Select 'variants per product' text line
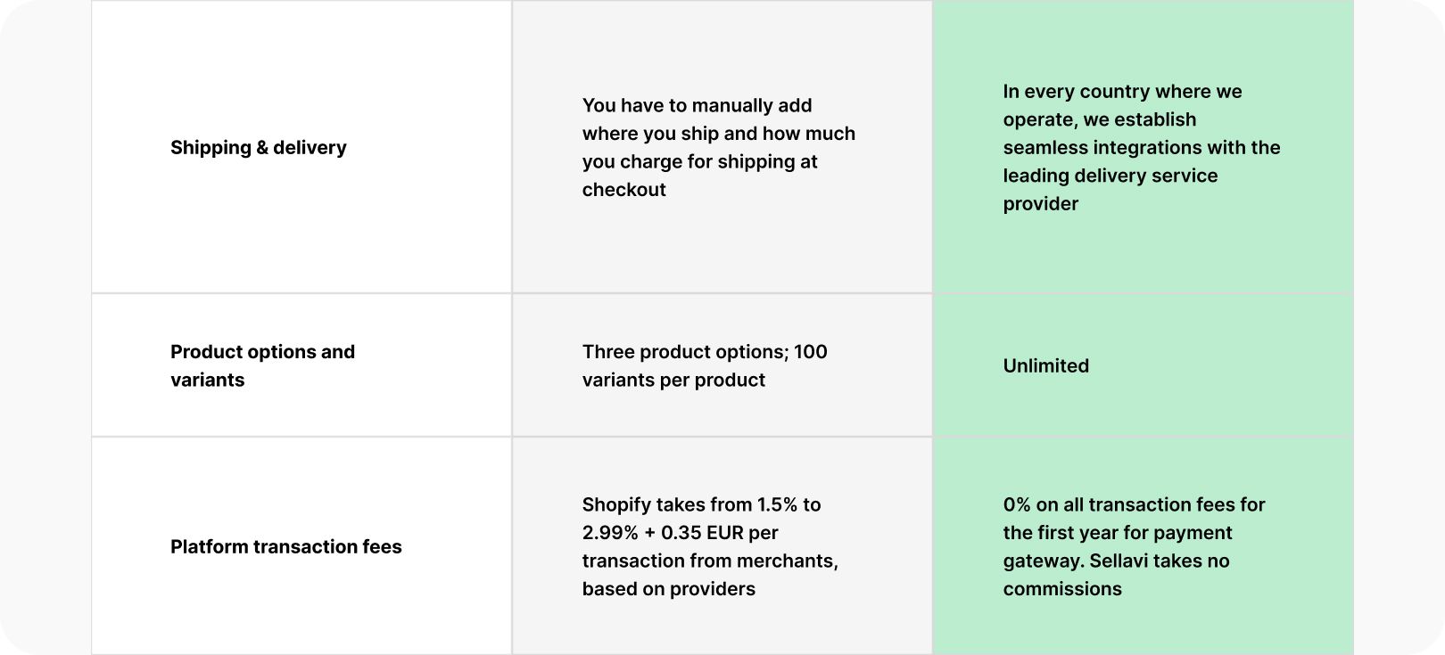The height and width of the screenshot is (655, 1445). pos(673,380)
